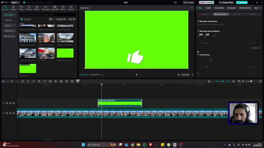Expand the Recursos section in sidebar

click(9, 36)
